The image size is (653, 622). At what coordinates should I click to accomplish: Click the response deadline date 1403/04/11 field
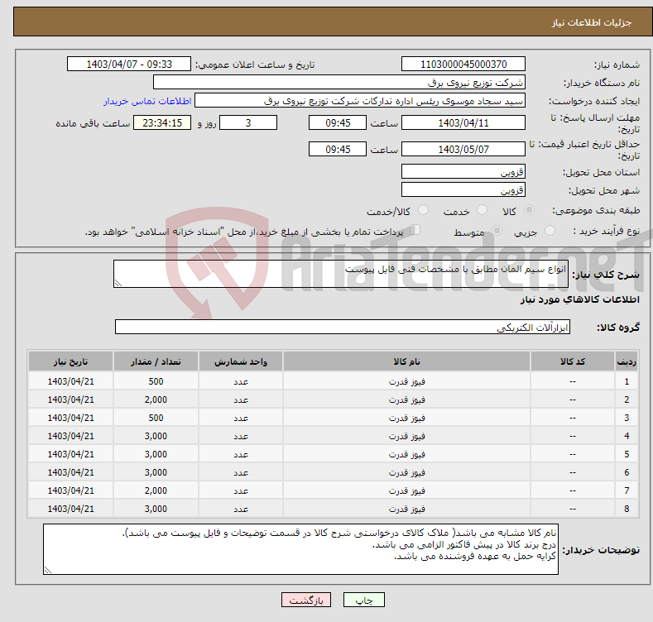[x=463, y=122]
